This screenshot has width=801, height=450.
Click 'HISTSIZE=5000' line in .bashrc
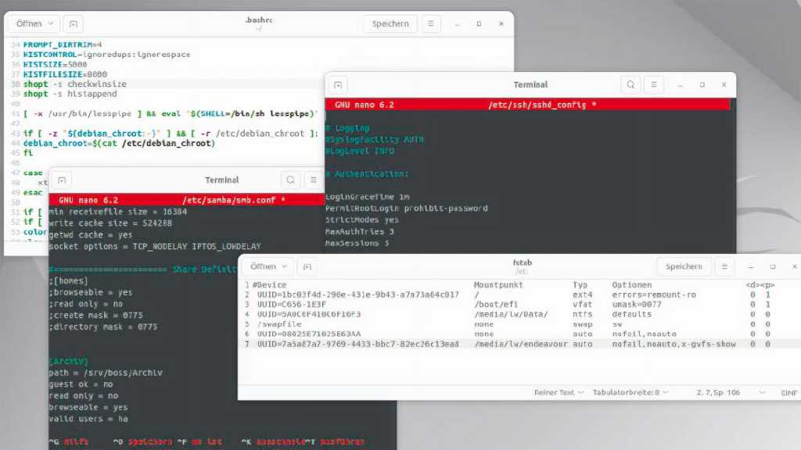tap(56, 64)
